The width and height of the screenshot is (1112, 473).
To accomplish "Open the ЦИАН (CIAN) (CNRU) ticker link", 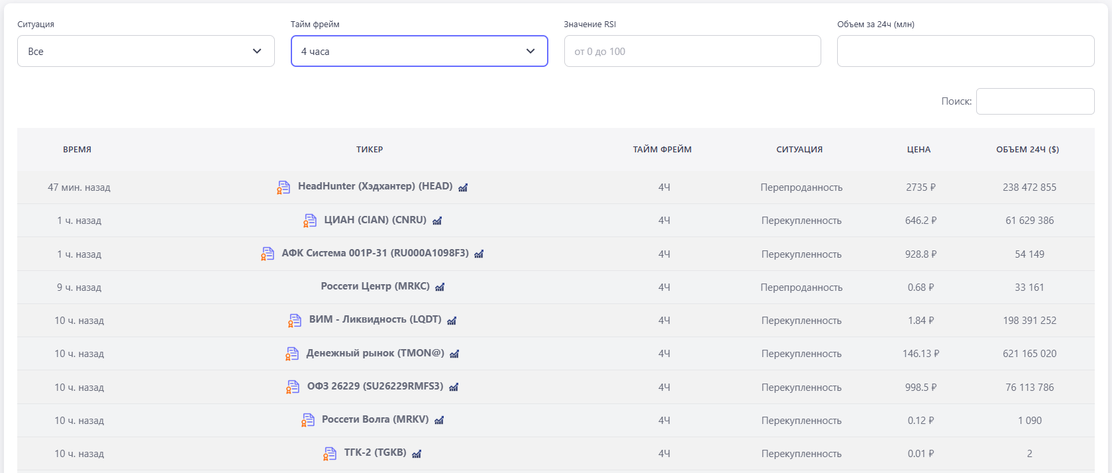I will pos(375,220).
